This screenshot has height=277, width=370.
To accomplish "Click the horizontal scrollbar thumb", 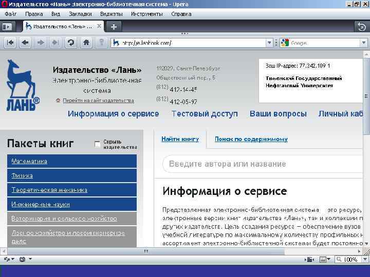I will [145, 251].
